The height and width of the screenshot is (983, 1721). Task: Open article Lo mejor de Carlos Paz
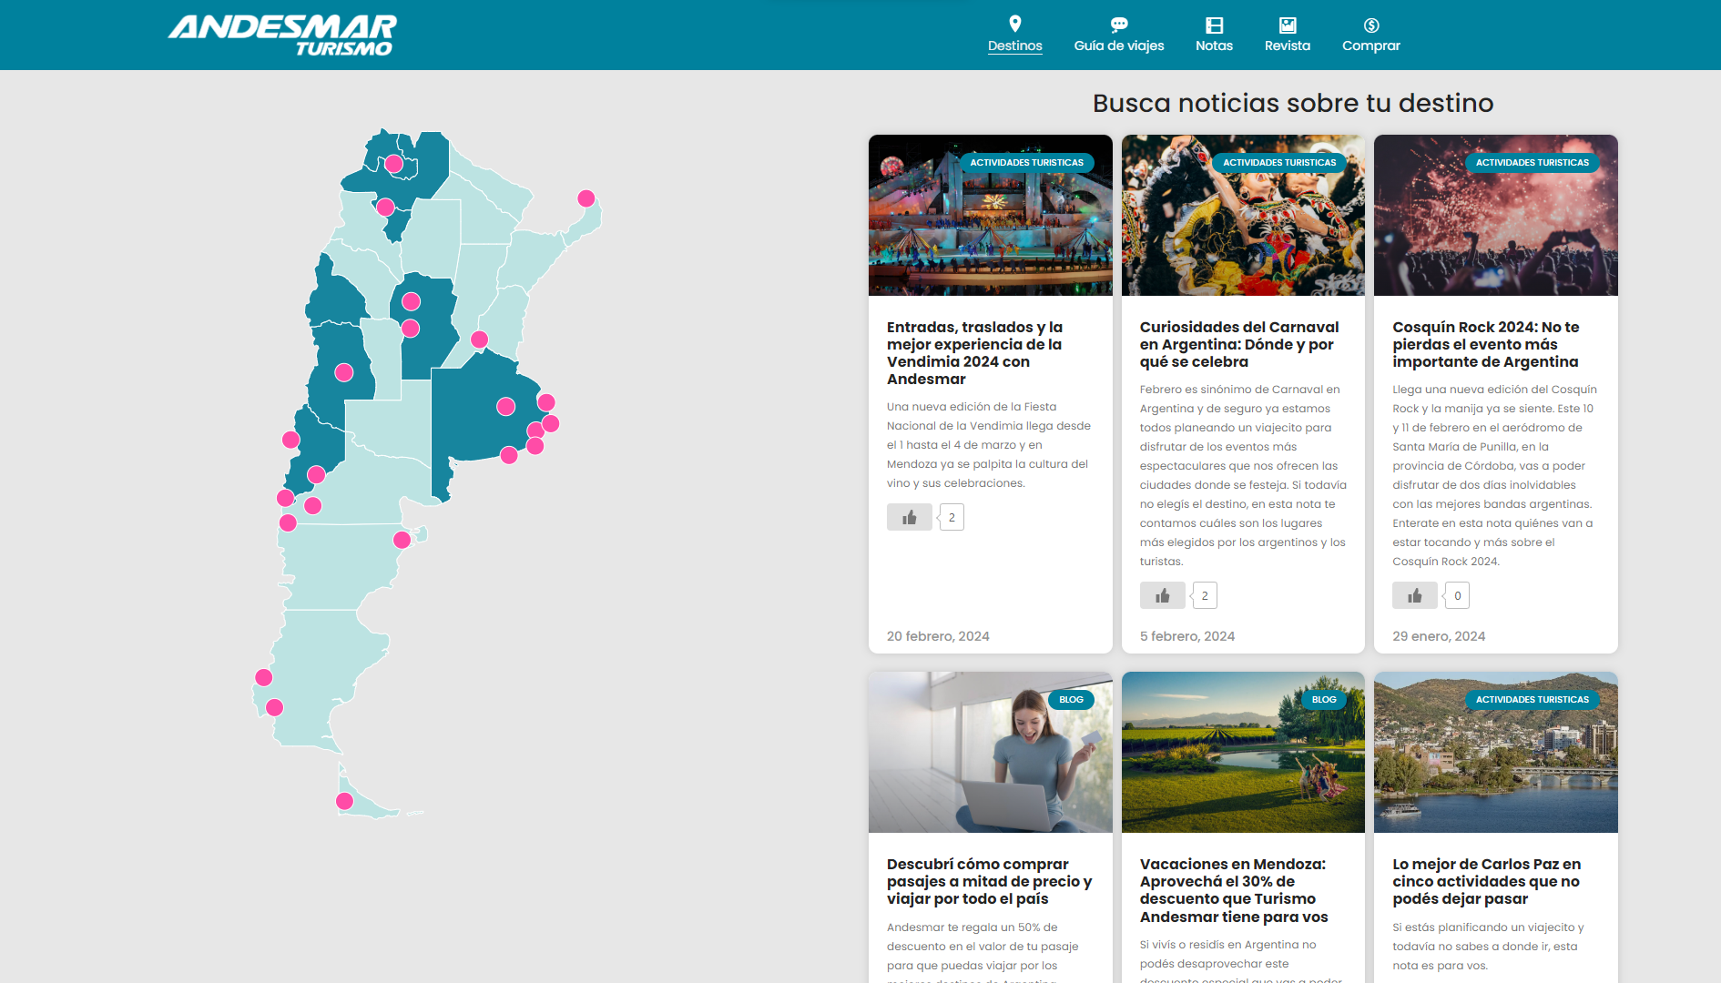[1487, 881]
